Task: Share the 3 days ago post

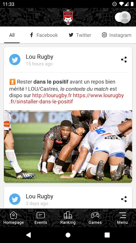Action: tap(124, 199)
